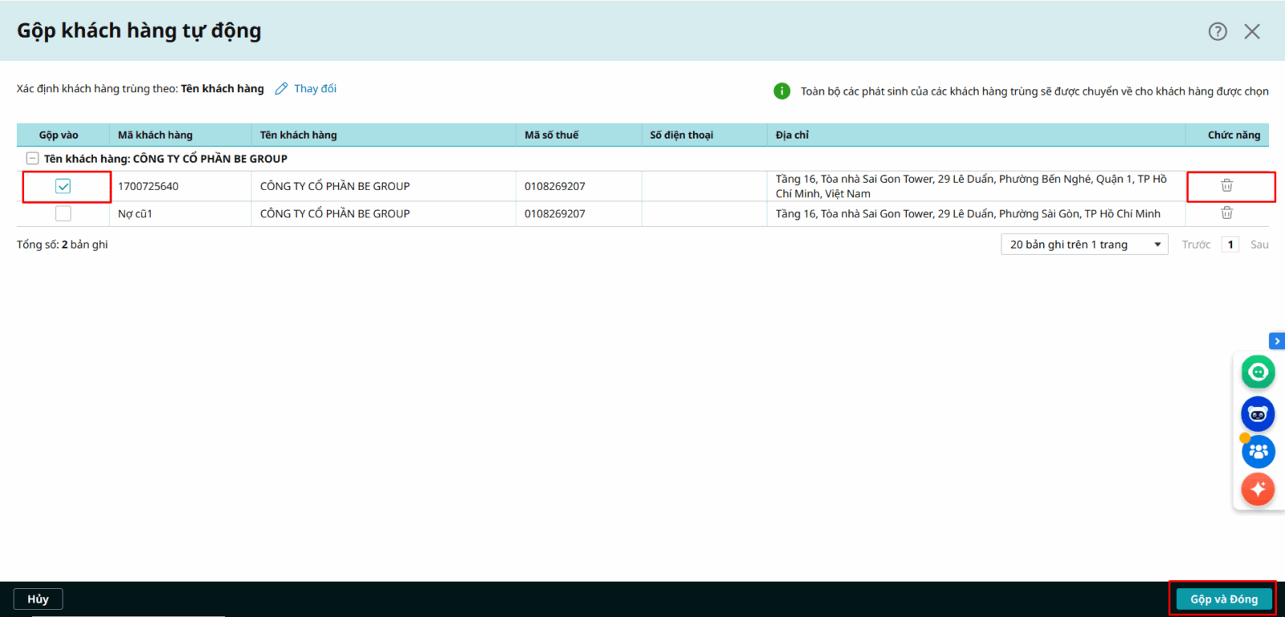Click the help question mark icon
This screenshot has height=617, width=1285.
pos(1218,31)
